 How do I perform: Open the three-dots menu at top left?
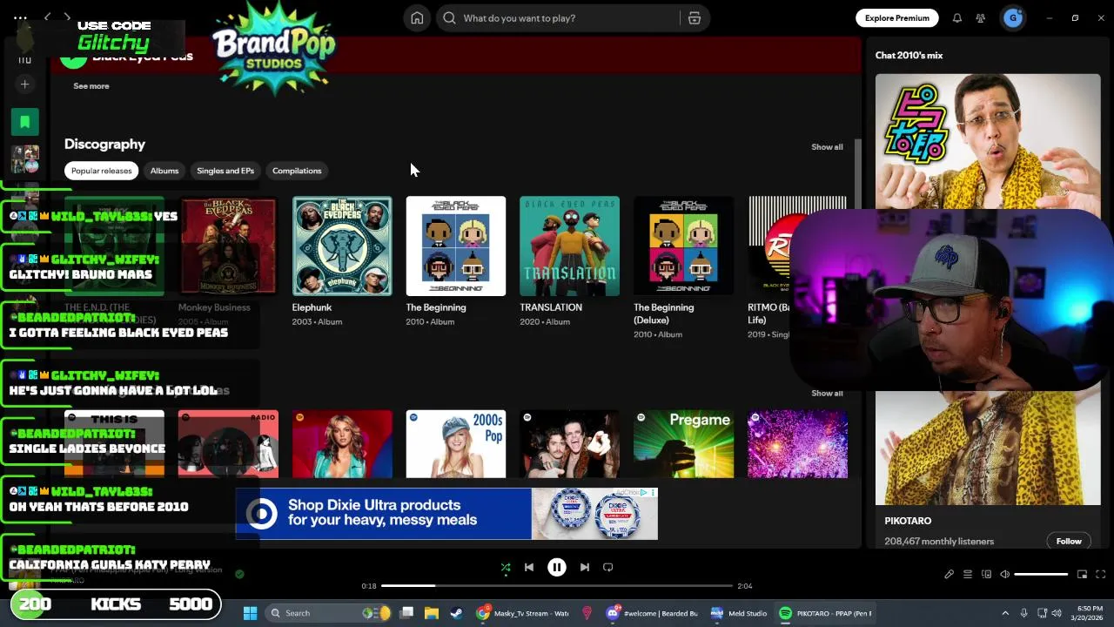(x=20, y=17)
